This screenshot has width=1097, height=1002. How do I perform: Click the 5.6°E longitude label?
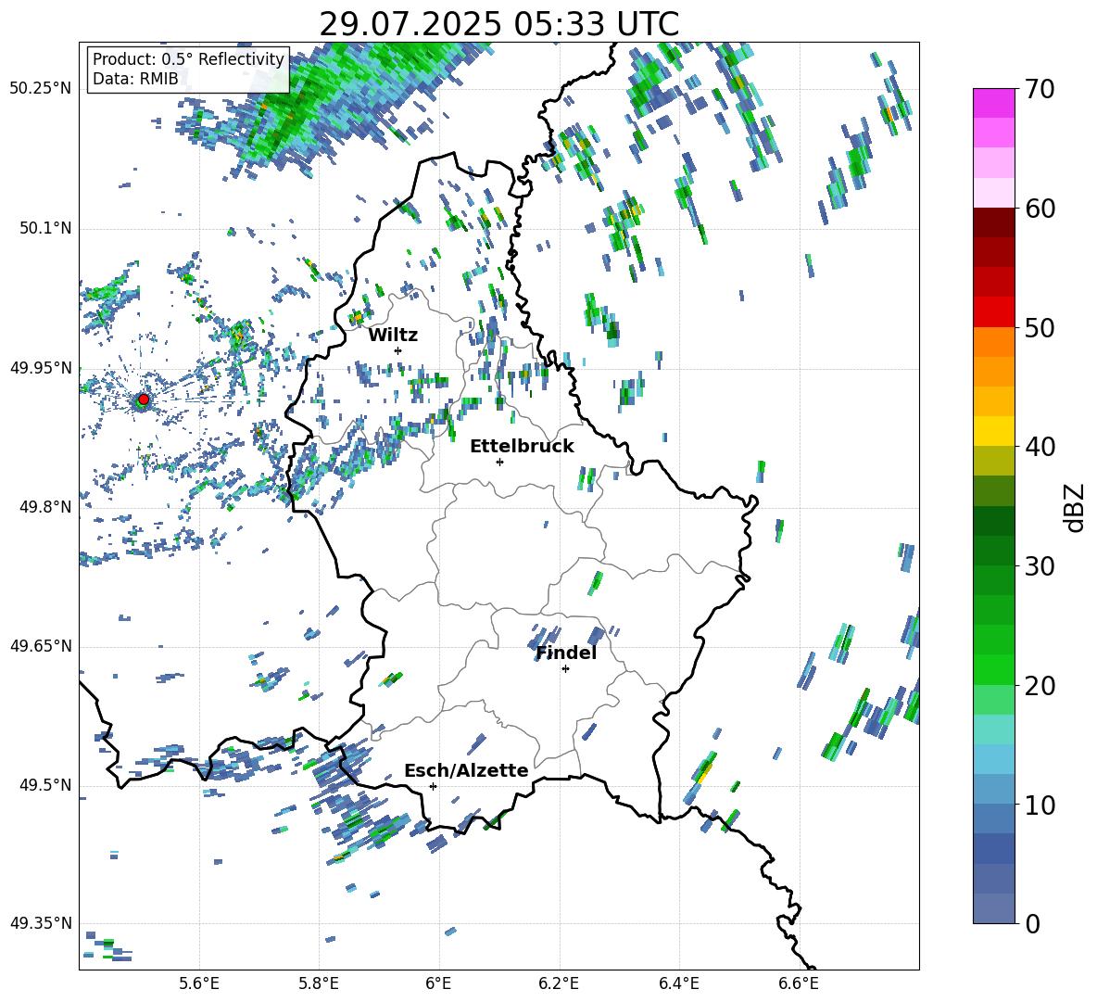point(199,983)
